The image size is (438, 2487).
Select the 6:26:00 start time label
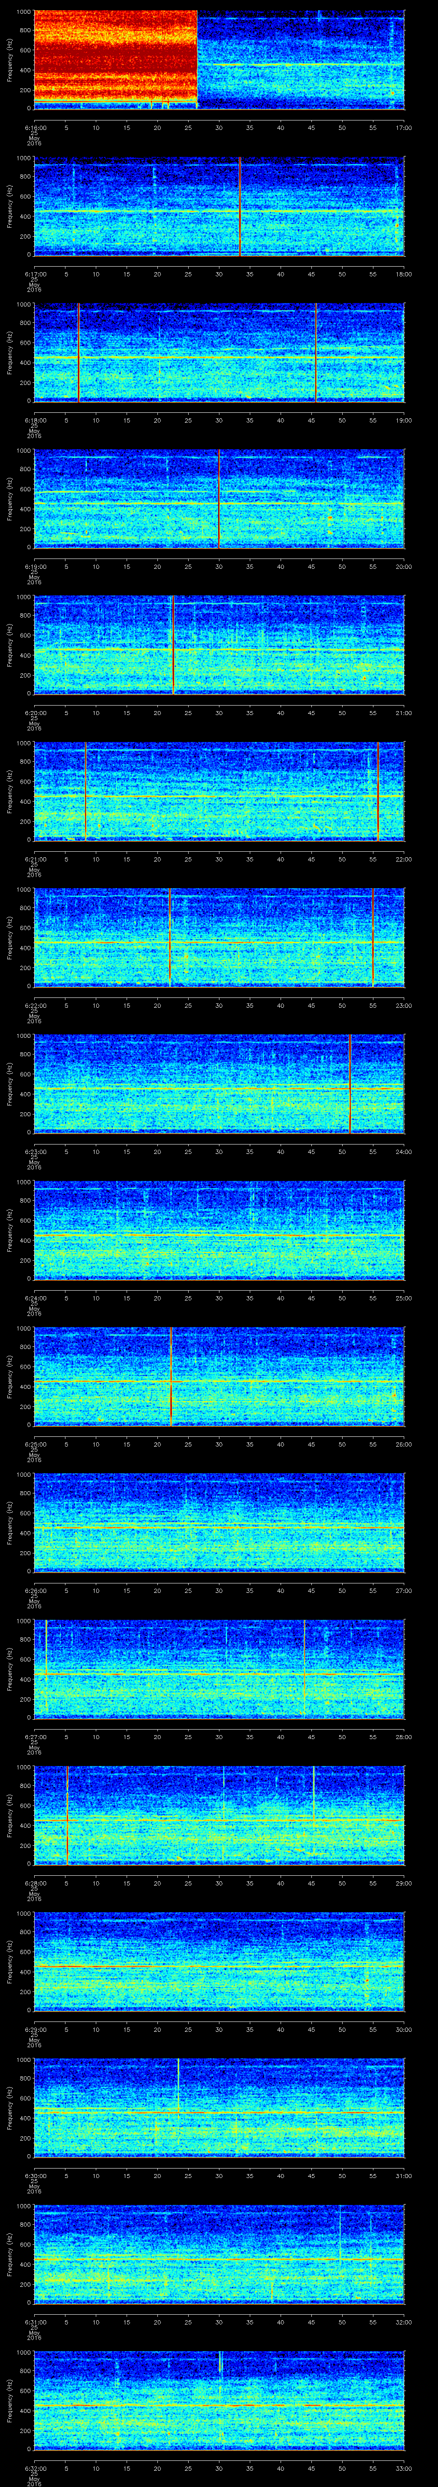(x=35, y=1590)
